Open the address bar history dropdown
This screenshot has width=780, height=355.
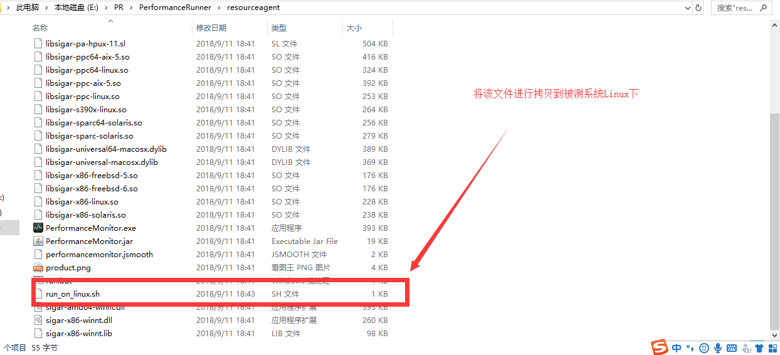click(x=688, y=8)
